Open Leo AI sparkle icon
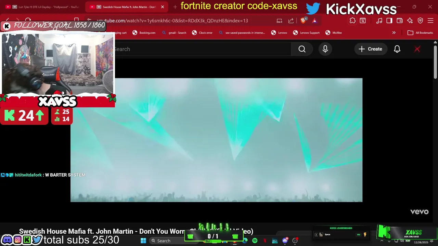 click(x=410, y=20)
